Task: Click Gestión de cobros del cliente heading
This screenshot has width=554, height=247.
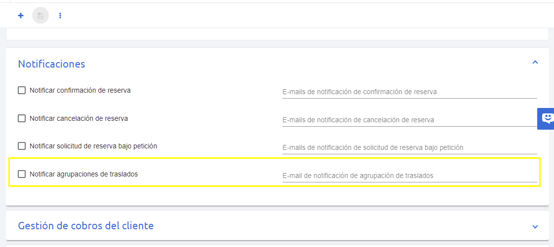Action: pyautogui.click(x=86, y=225)
